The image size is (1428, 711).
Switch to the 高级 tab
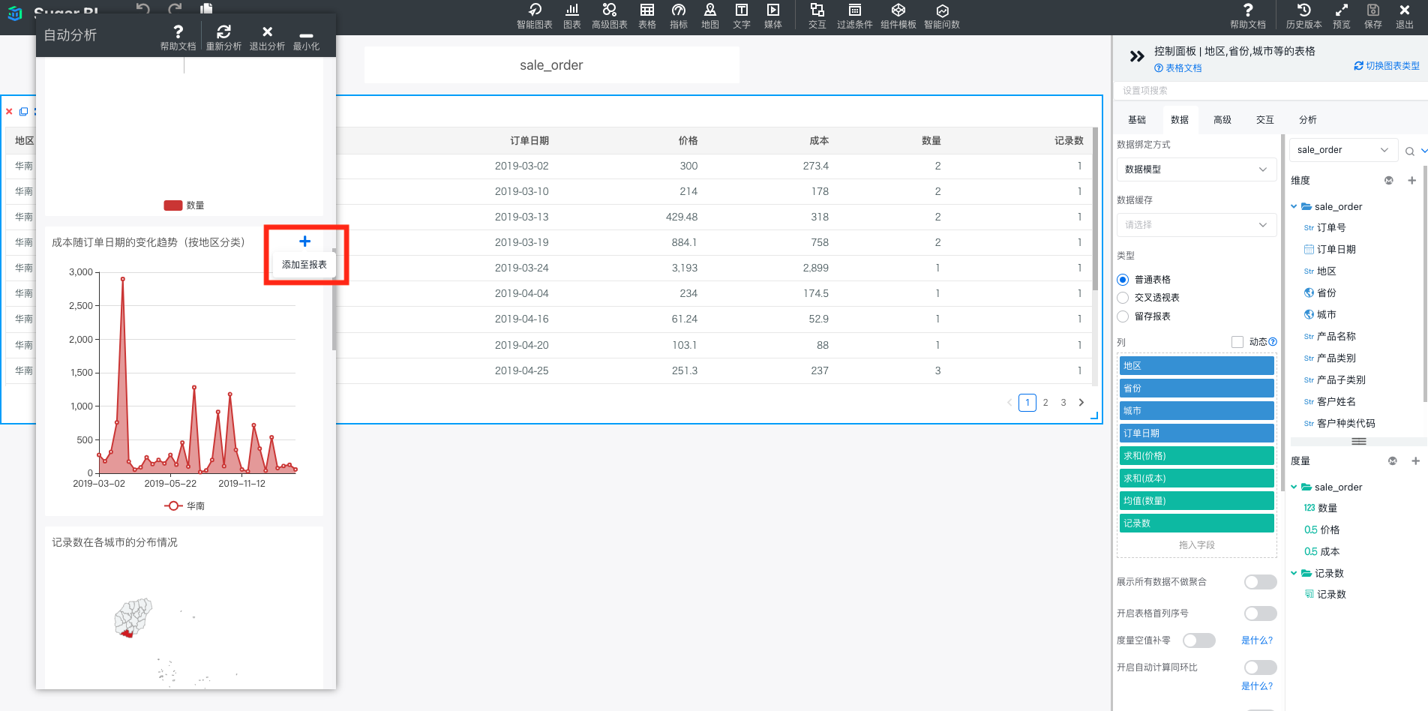(1222, 120)
